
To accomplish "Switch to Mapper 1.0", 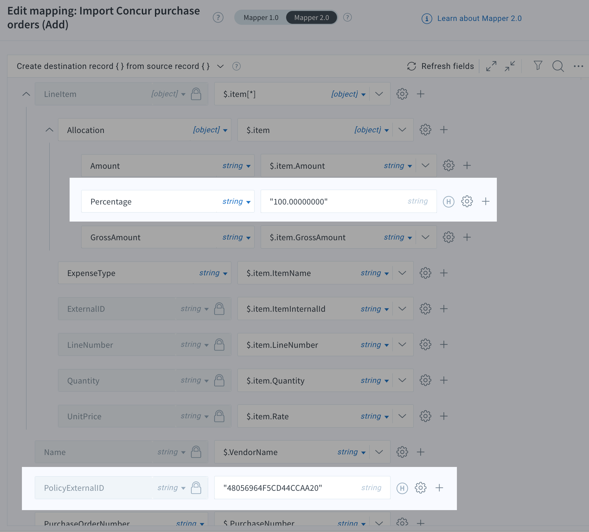I will click(261, 17).
